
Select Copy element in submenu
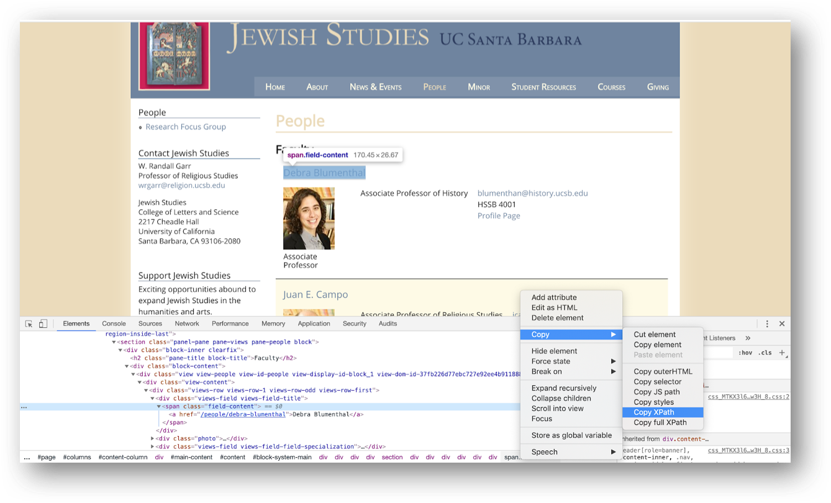click(x=663, y=345)
